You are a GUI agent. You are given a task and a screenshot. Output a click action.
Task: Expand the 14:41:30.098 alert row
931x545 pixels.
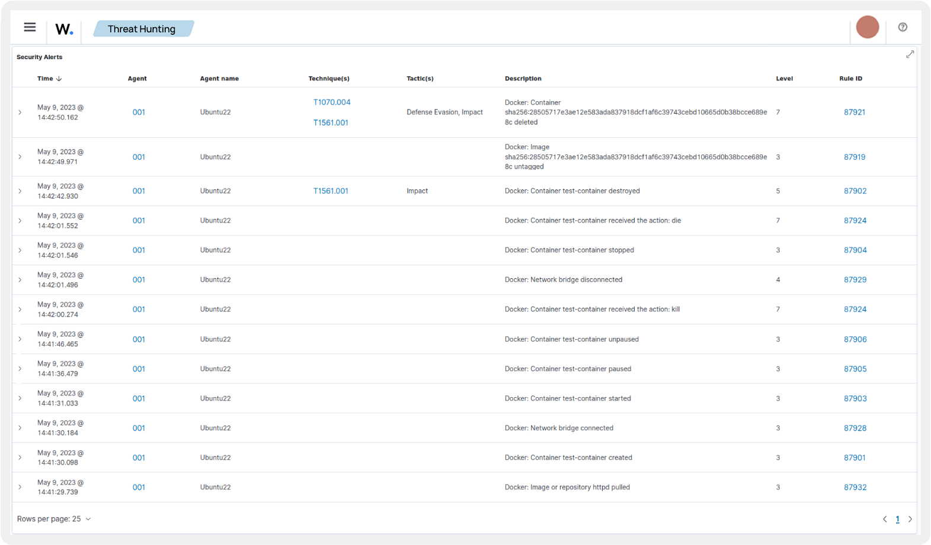20,457
